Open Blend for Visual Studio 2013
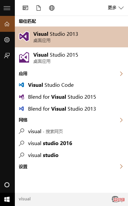The image size is (128, 206). [72, 109]
